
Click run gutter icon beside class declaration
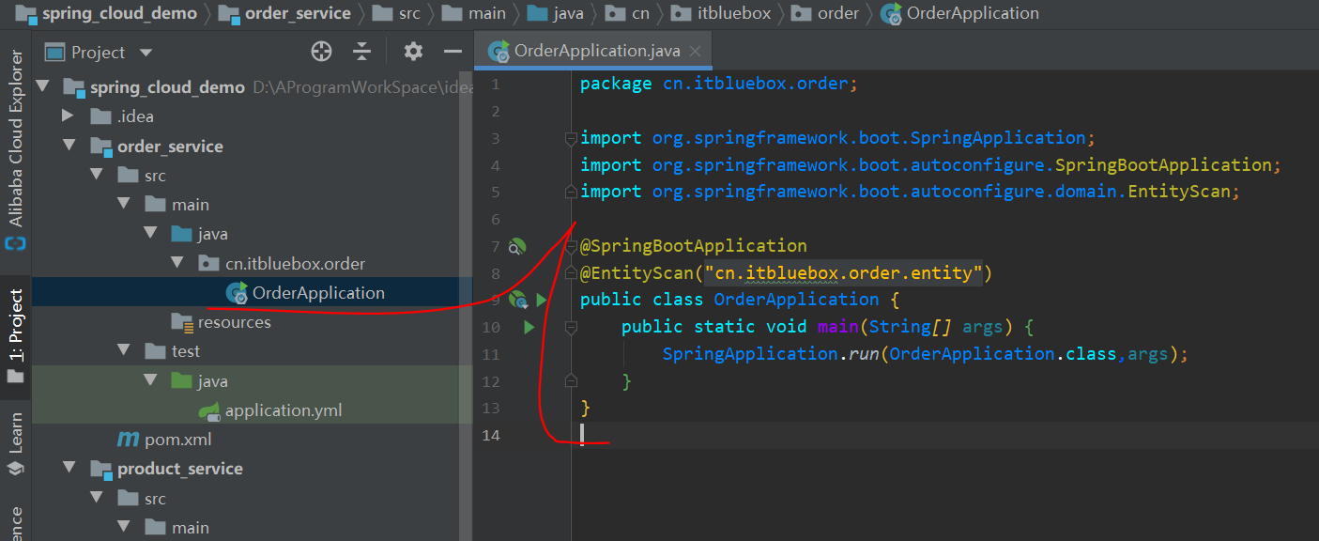tap(541, 300)
